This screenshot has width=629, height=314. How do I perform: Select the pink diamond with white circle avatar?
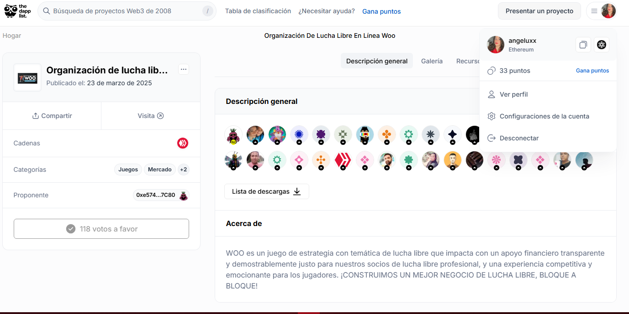point(299,160)
